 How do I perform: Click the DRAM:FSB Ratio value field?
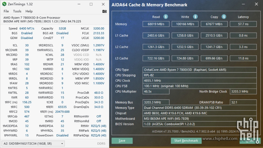pyautogui.click(x=243, y=102)
